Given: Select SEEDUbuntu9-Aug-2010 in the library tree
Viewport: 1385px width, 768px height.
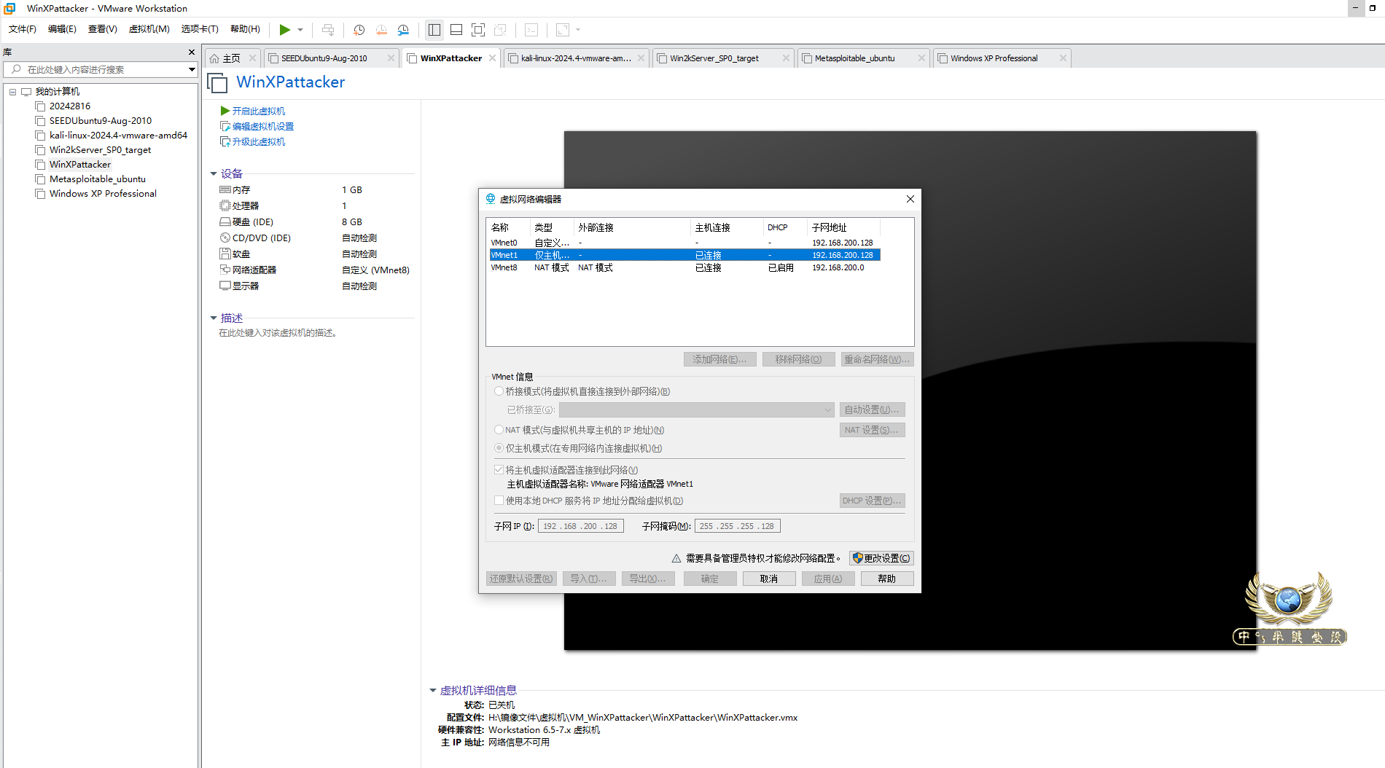Looking at the screenshot, I should (101, 121).
